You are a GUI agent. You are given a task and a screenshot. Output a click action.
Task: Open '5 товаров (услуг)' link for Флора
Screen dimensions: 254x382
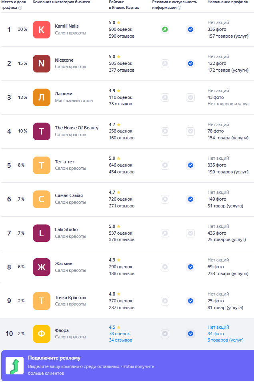coord(225,340)
